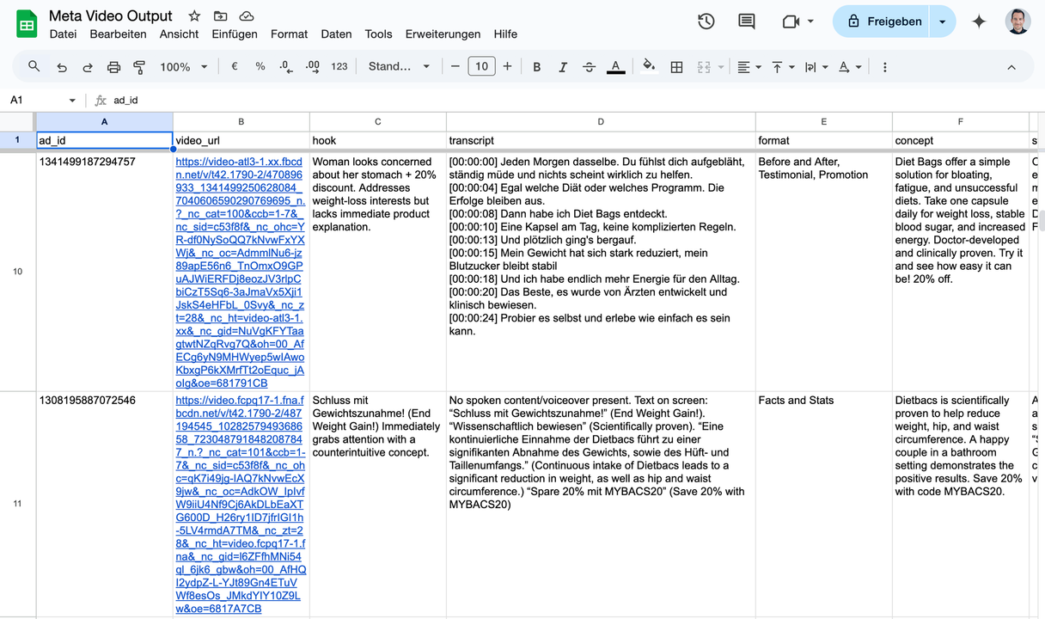This screenshot has height=619, width=1045.
Task: Click the Name Box showing A1
Action: (x=34, y=100)
